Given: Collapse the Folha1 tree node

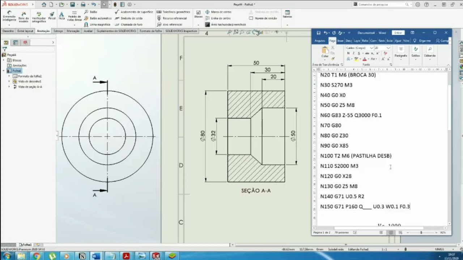Looking at the screenshot, I should coord(4,71).
